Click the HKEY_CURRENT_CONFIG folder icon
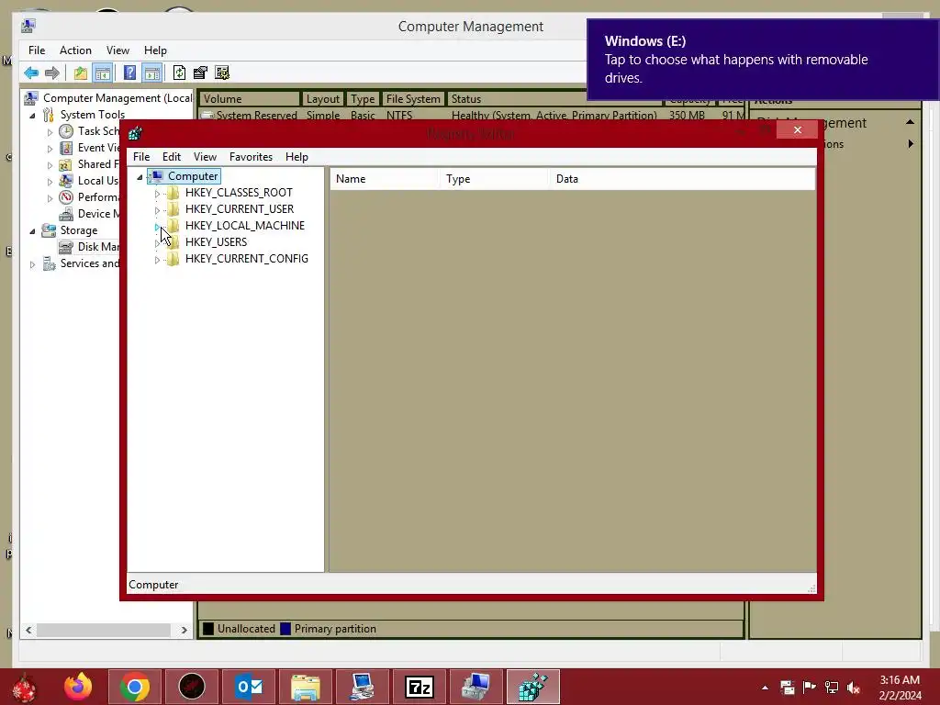The height and width of the screenshot is (705, 940). coord(173,258)
